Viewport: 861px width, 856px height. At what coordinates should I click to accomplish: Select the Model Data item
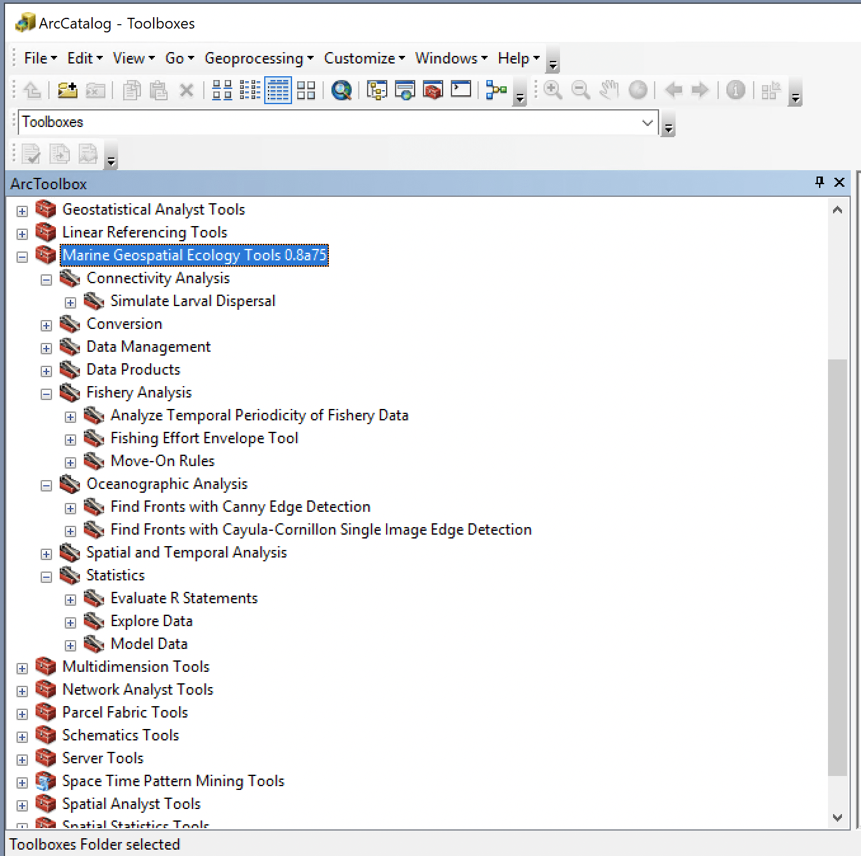pos(149,644)
